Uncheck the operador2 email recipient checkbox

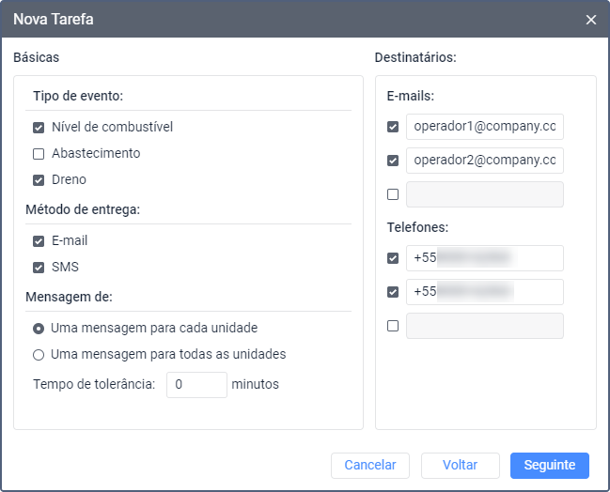pos(393,161)
